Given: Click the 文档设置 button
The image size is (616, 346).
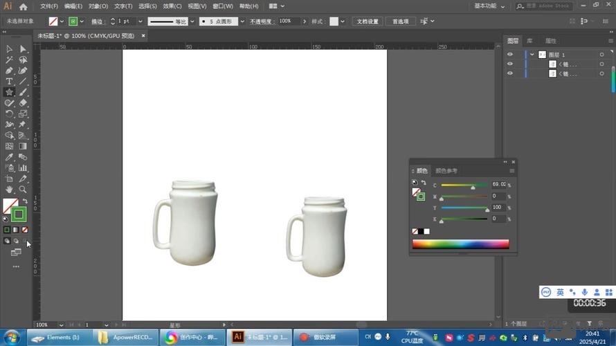Looking at the screenshot, I should [368, 21].
